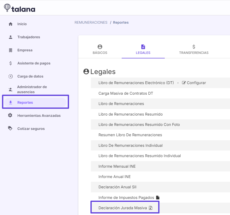Click the Trabajadores person icon
230x215 pixels.
coord(11,37)
